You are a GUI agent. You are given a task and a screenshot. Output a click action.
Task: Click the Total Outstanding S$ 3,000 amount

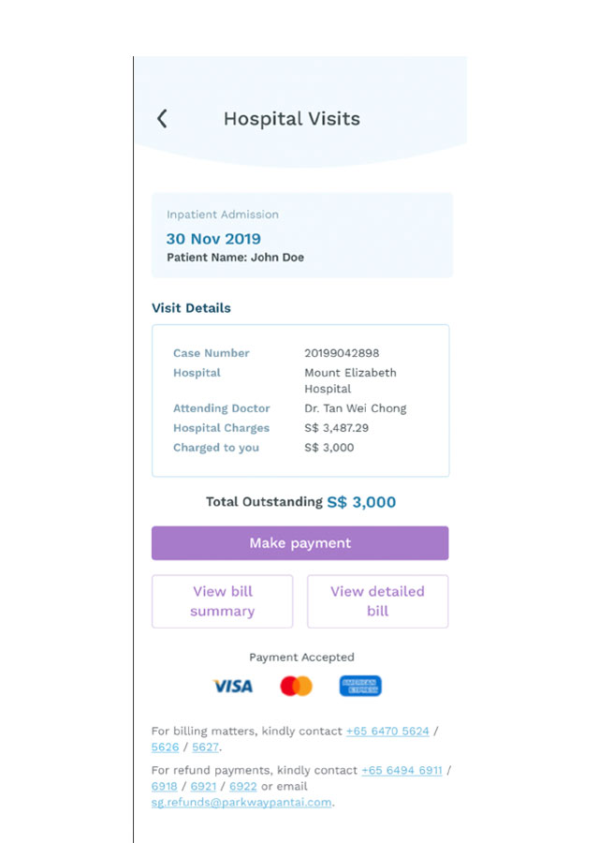click(361, 502)
